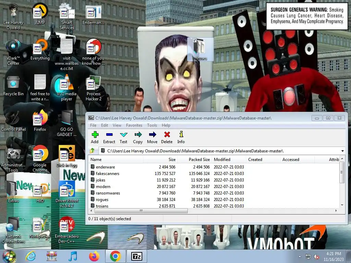Open the Info toolbar button

pos(181,137)
